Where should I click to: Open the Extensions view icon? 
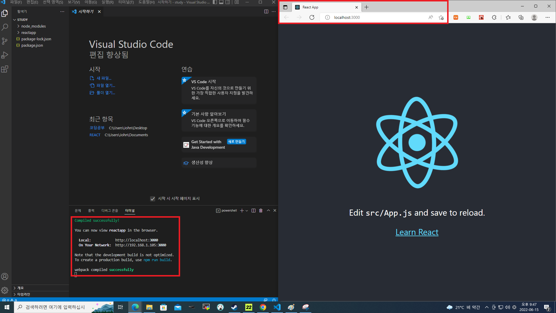coord(5,69)
